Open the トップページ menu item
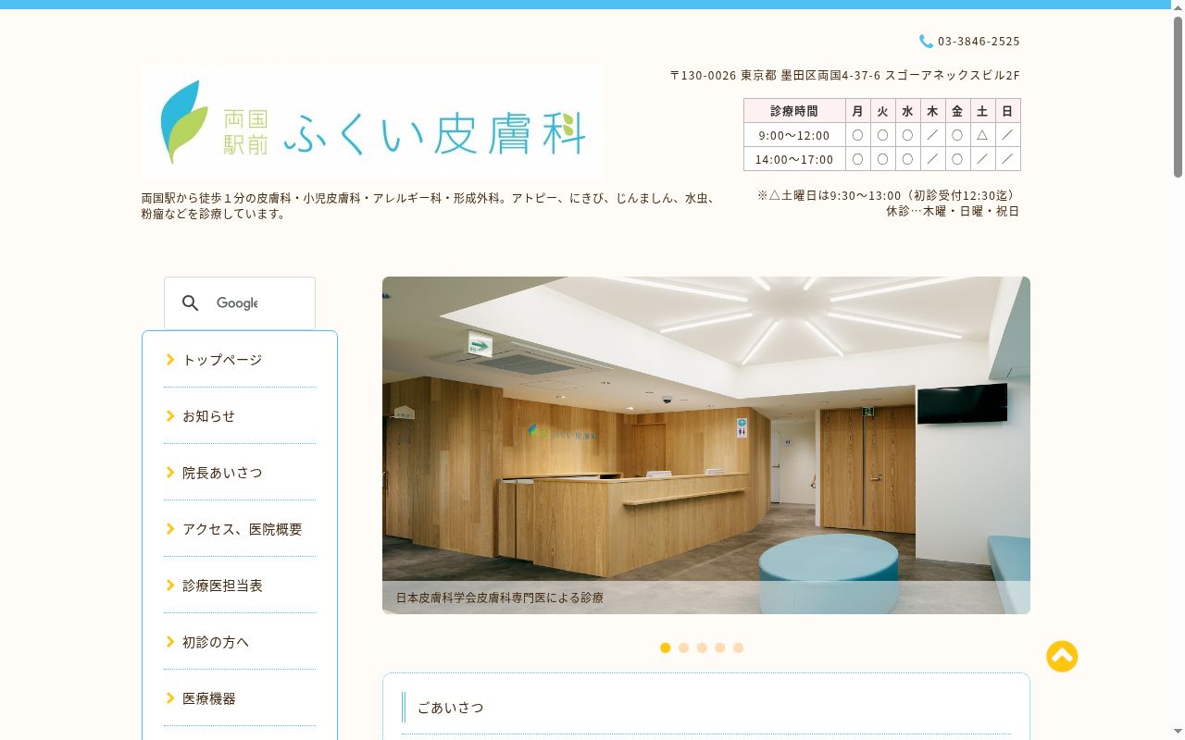 (240, 360)
